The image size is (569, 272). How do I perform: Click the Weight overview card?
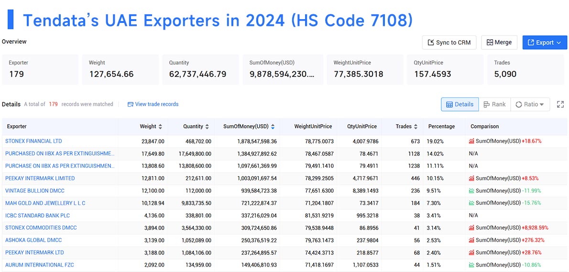pos(120,69)
